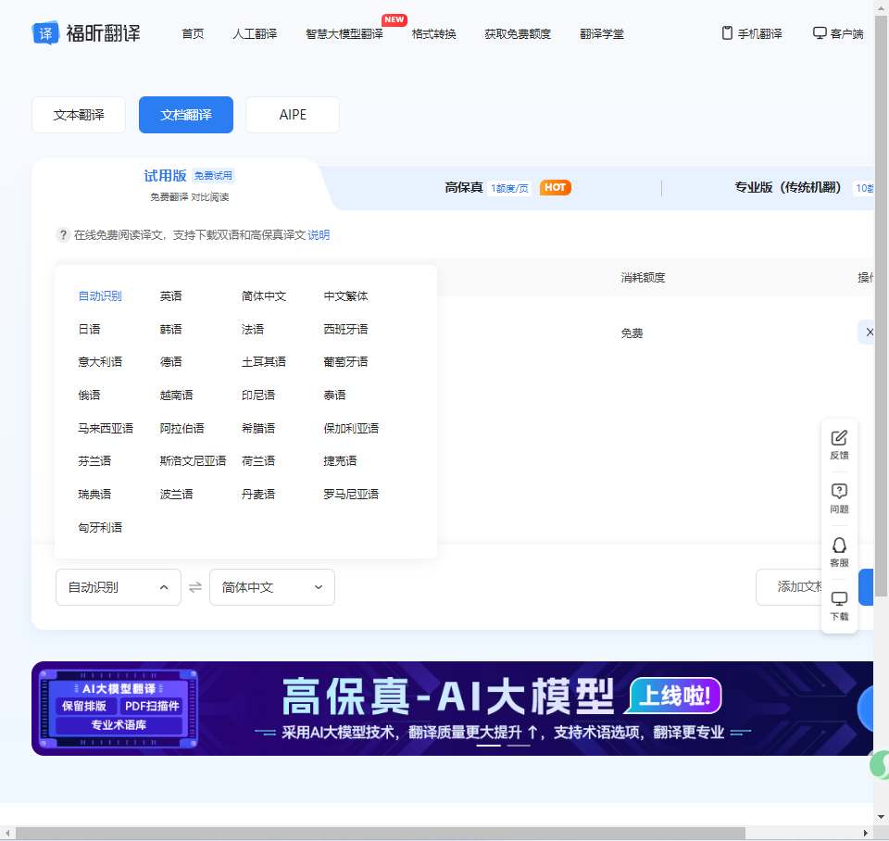Image resolution: width=889 pixels, height=841 pixels.
Task: Choose 日语 in language list
Action: (89, 329)
